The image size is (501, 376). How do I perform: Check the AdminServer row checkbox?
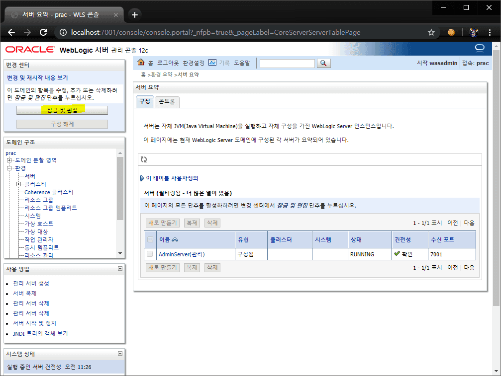(x=150, y=254)
